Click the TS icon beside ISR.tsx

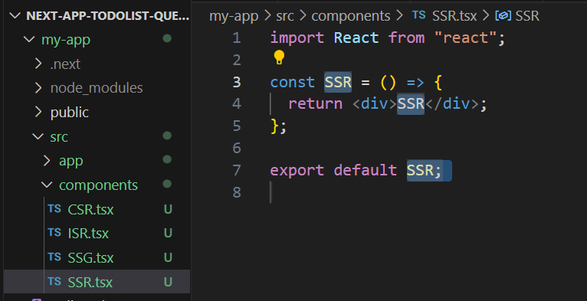coord(54,233)
